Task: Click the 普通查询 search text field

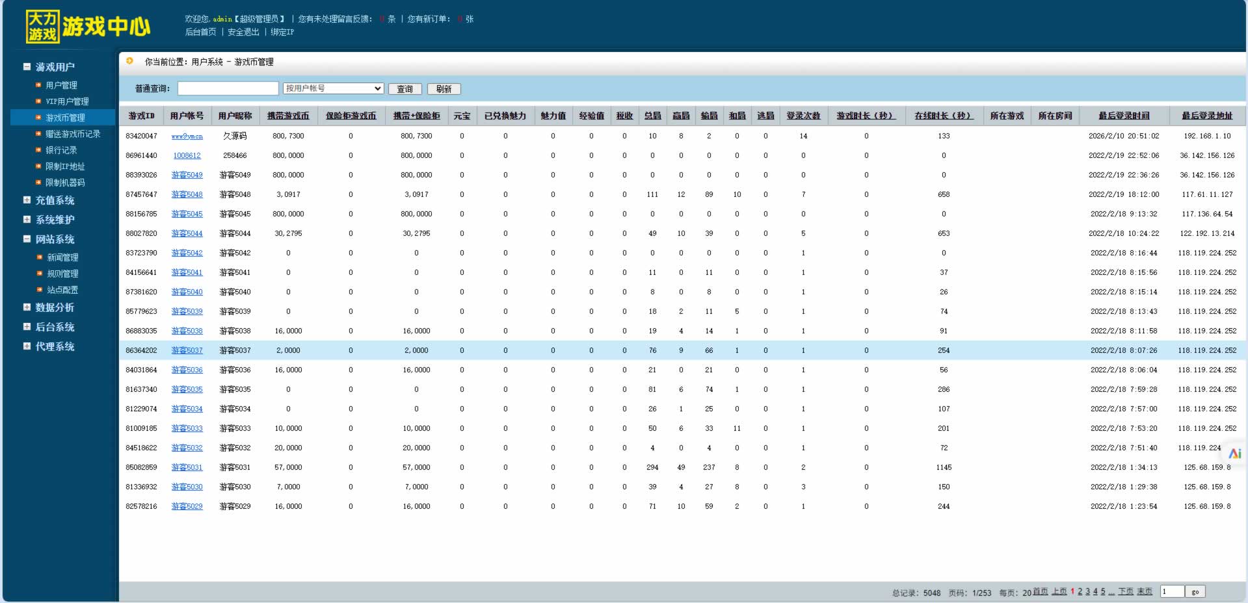Action: (x=228, y=88)
